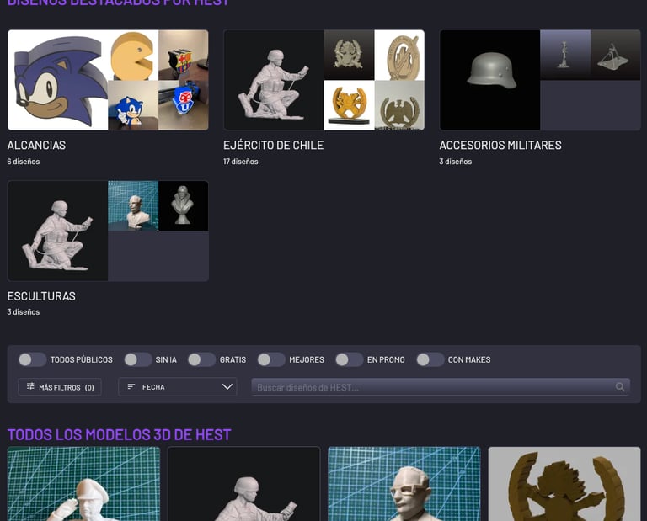Viewport: 647px width, 521px height.
Task: Select the military helmet thumbnail
Action: (489, 80)
